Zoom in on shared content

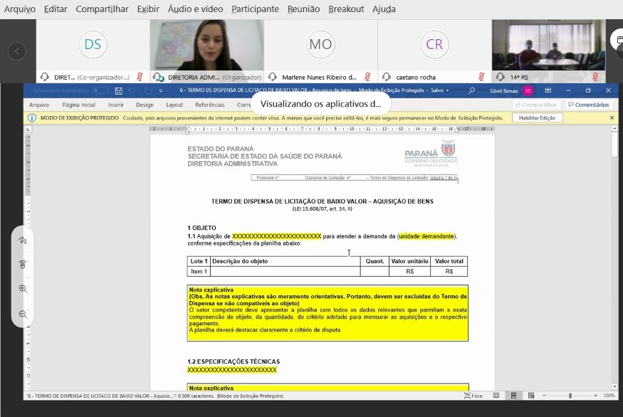23,289
